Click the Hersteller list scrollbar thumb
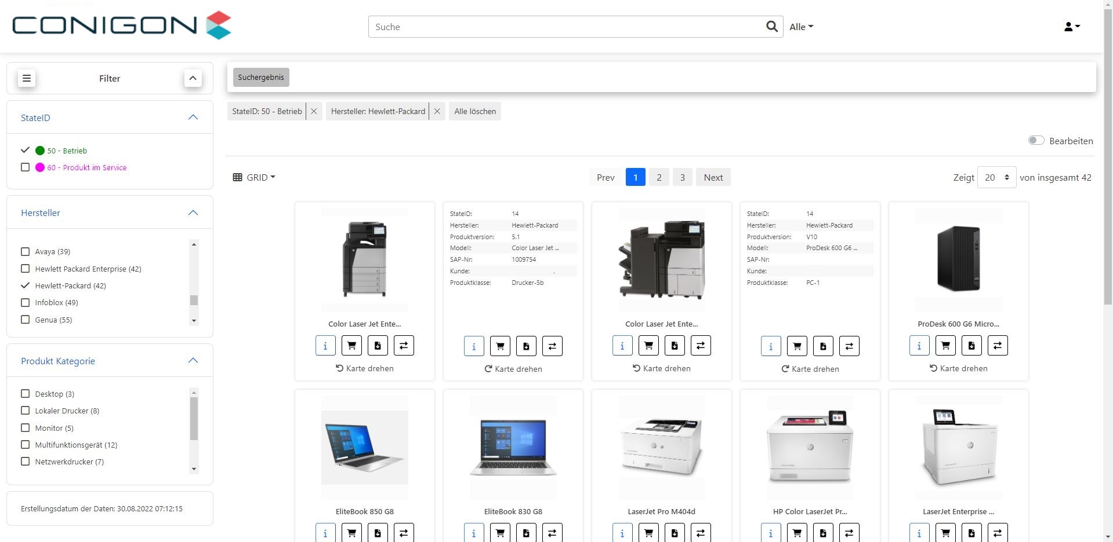This screenshot has width=1113, height=542. click(x=194, y=300)
